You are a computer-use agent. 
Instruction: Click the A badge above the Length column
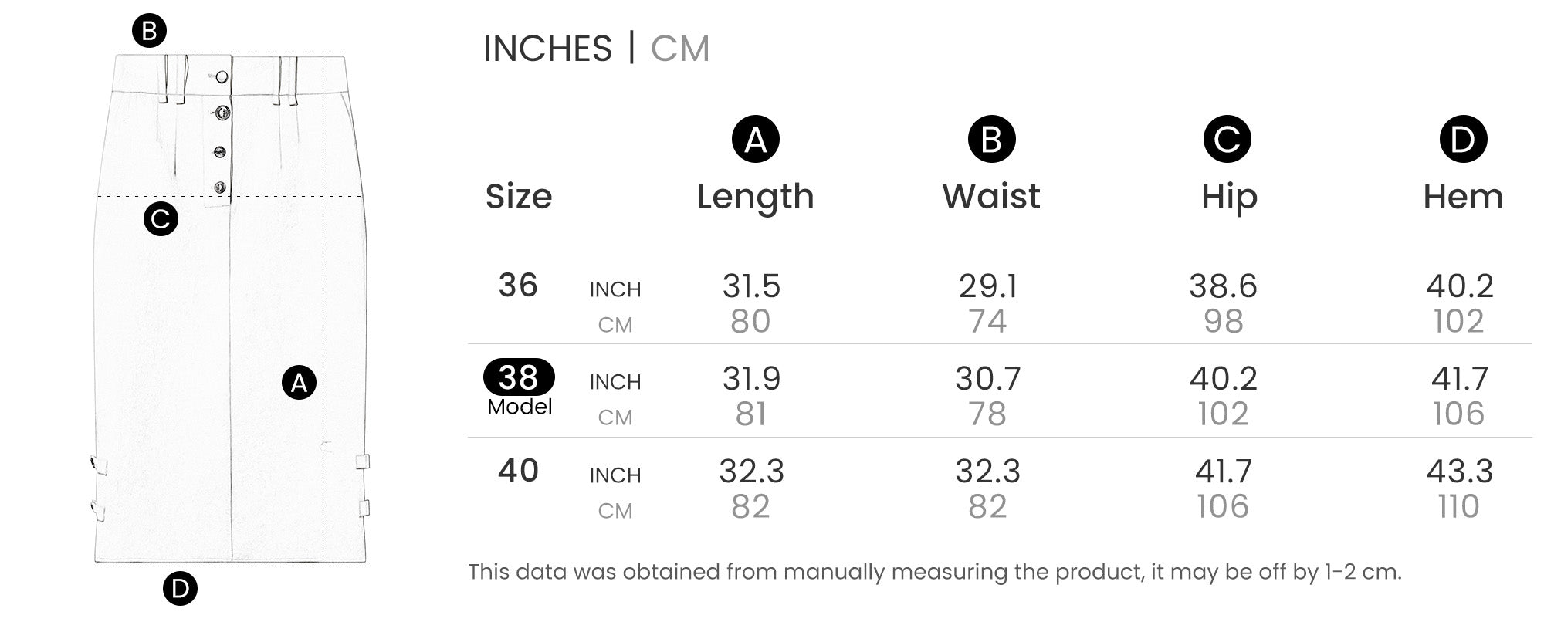[x=755, y=140]
